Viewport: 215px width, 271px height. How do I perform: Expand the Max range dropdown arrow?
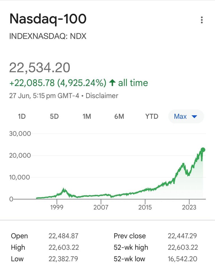[194, 116]
